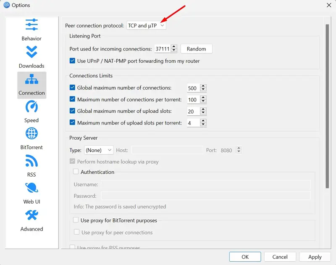Screen dimensions: 336x265
Task: Close the Options dialog window
Action: click(x=329, y=5)
